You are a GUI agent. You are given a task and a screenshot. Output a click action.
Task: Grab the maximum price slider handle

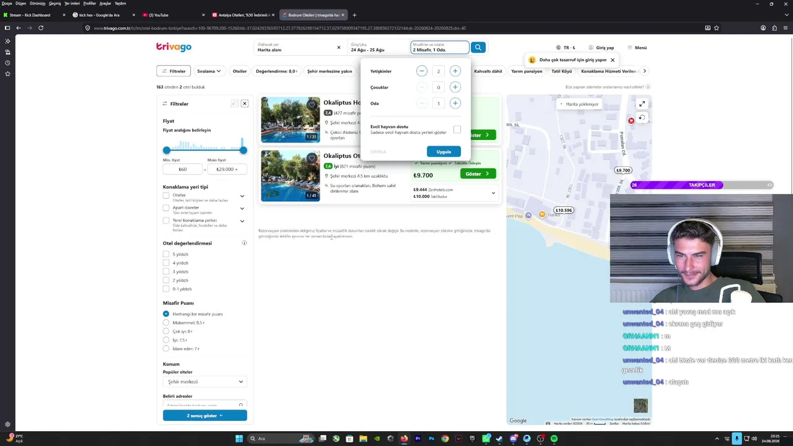tap(243, 150)
